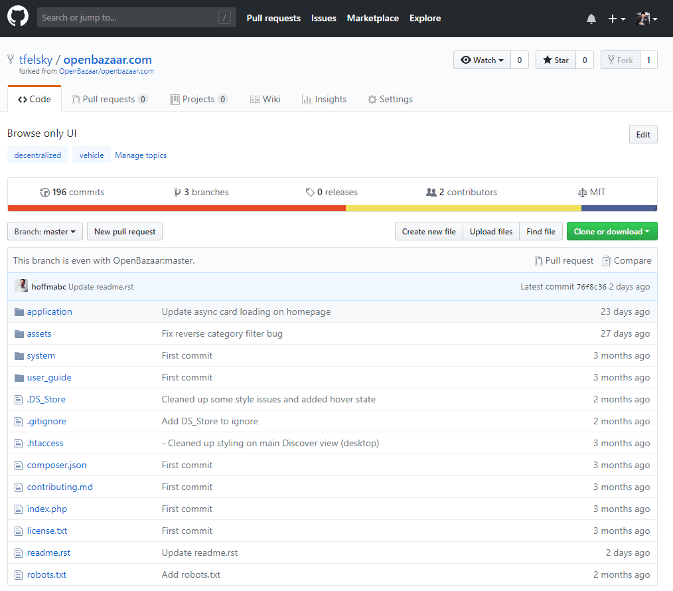This screenshot has height=591, width=673.
Task: Click the New pull request button
Action: [x=125, y=232]
